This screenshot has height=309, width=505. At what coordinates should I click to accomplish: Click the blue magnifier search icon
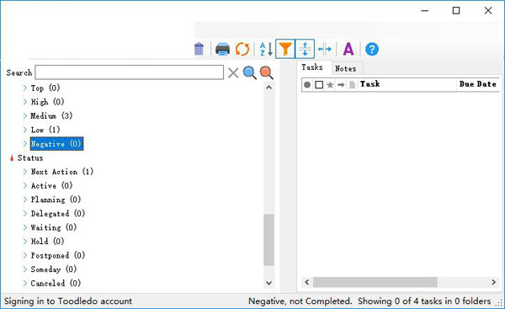[250, 72]
